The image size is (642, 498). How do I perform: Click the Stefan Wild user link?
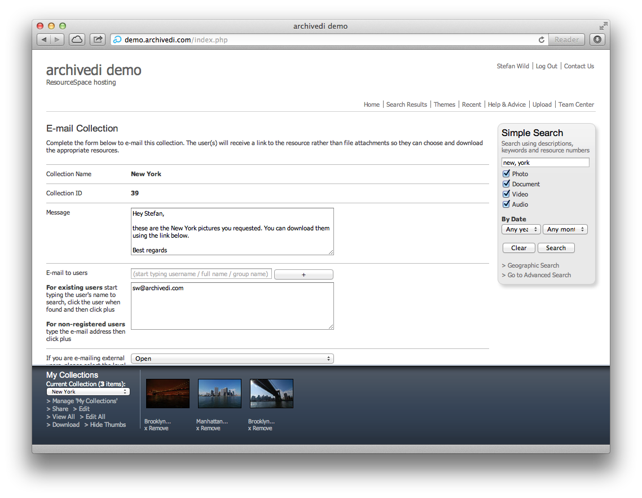[x=513, y=66]
